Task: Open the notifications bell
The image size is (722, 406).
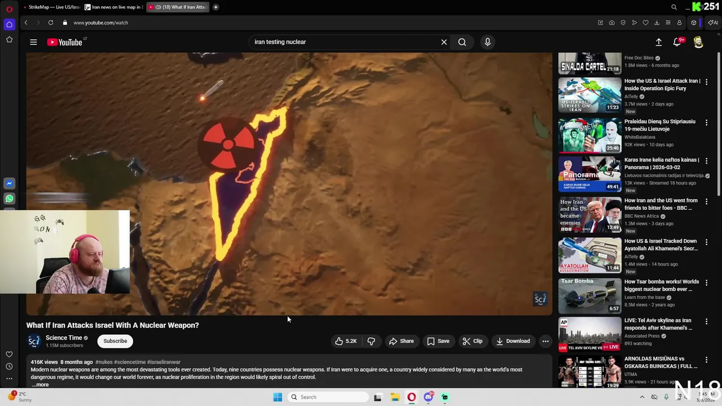Action: 677,42
